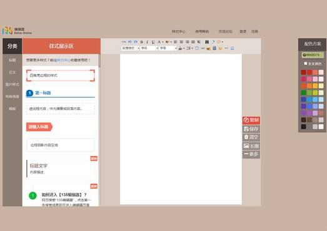Select the 第一标题 heading template
Image resolution: width=327 pixels, height=231 pixels.
61,93
